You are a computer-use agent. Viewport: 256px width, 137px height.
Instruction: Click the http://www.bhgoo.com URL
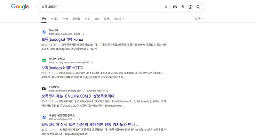(62, 119)
